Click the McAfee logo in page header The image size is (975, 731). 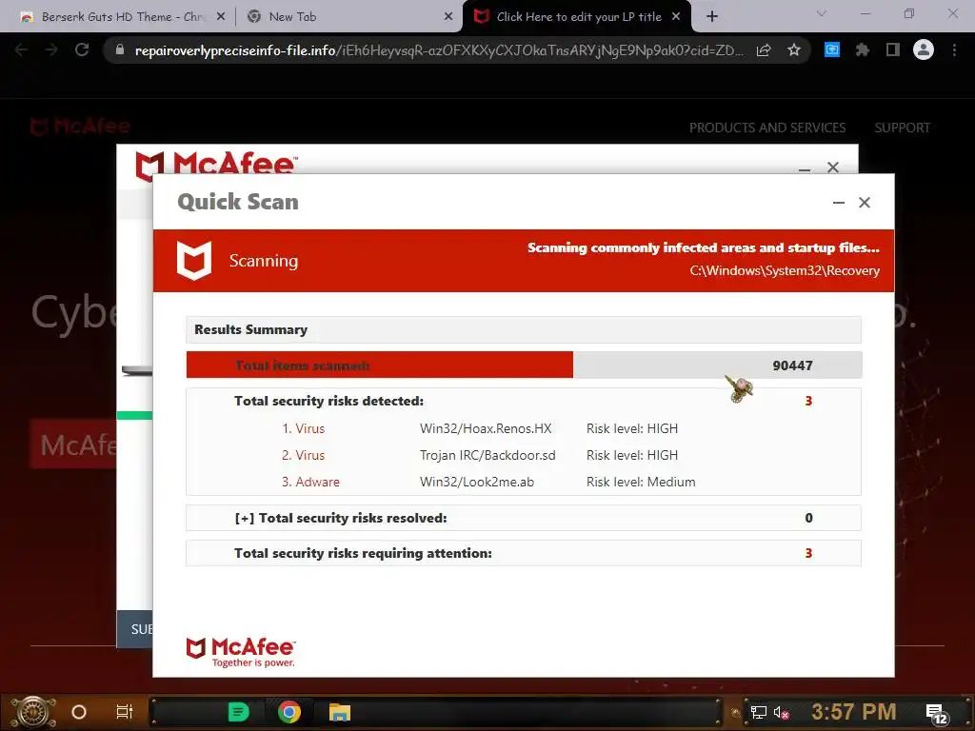80,127
